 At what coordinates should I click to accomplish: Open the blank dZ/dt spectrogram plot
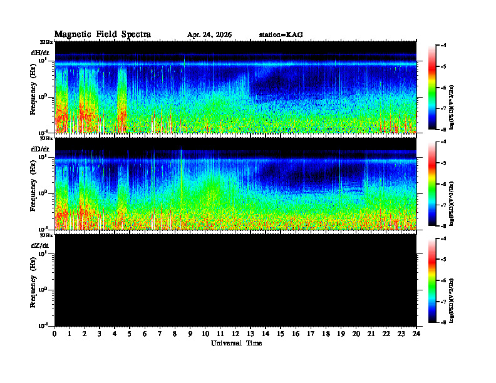[235, 280]
